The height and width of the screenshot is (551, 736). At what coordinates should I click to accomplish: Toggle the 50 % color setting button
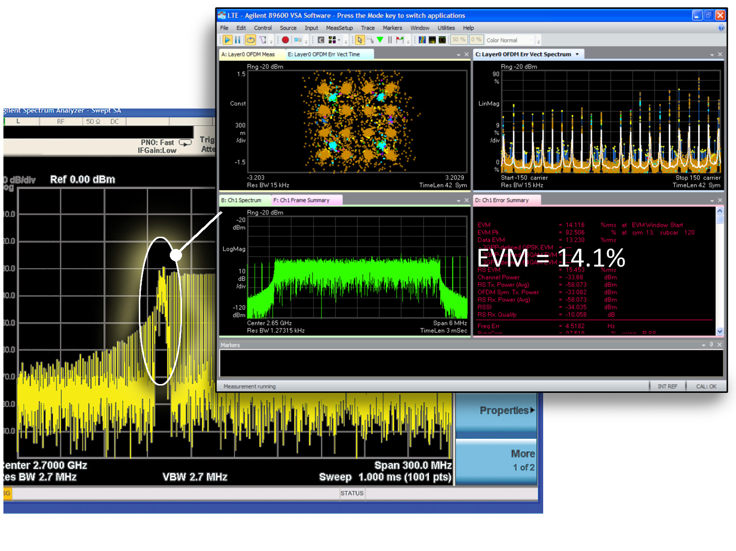tap(459, 40)
